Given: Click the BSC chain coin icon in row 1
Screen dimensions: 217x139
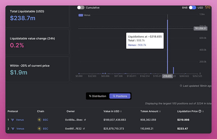Looking at the screenshot, I should pos(39,120).
